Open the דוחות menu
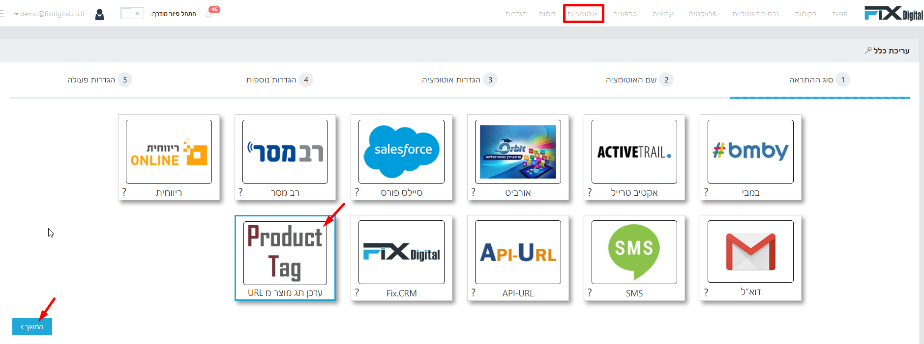The image size is (924, 344). (x=547, y=14)
